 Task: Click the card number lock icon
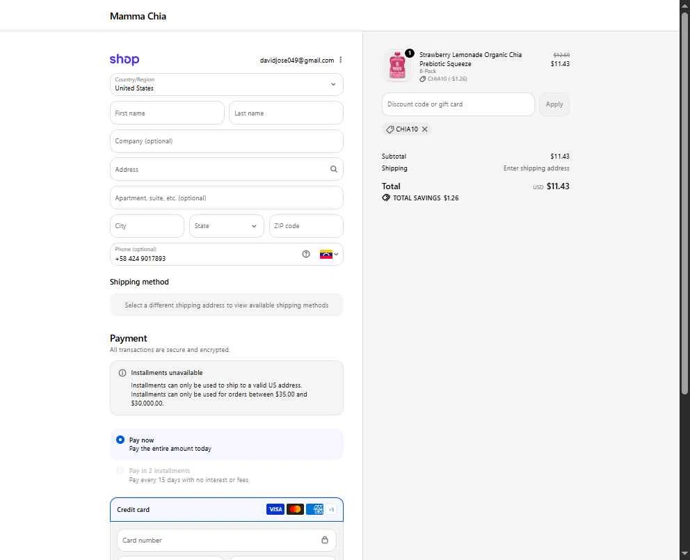(x=325, y=540)
